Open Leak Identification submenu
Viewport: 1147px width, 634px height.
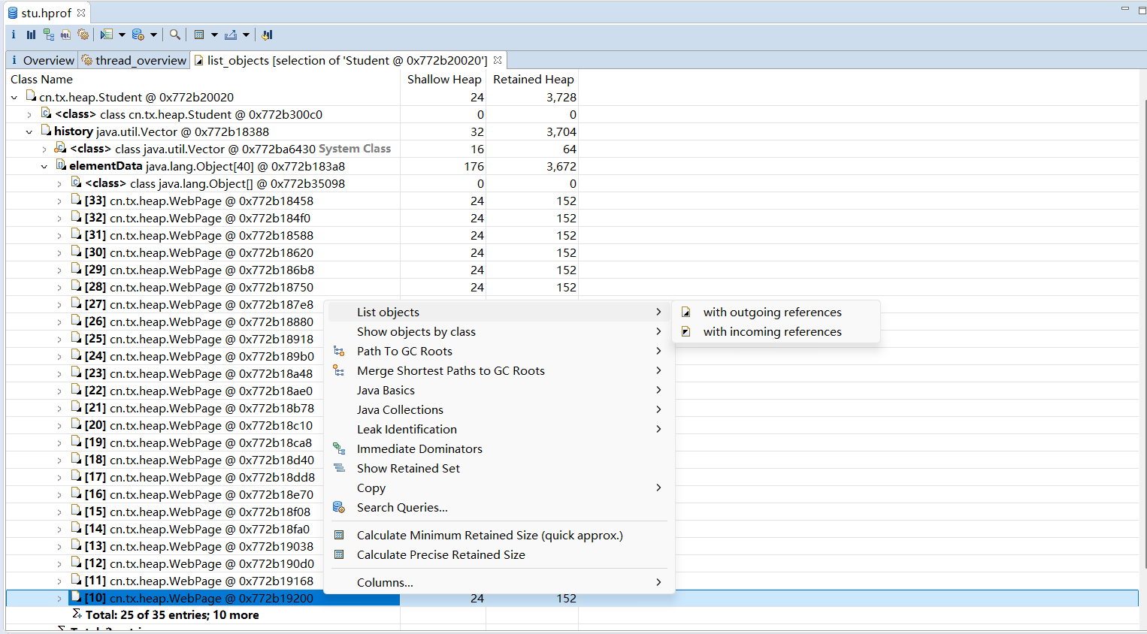(499, 429)
